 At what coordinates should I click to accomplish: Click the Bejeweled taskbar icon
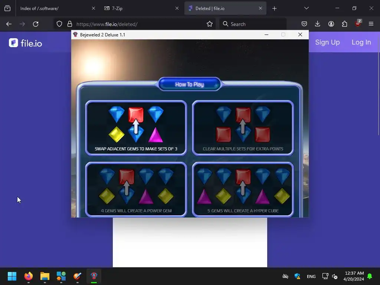coord(94,276)
